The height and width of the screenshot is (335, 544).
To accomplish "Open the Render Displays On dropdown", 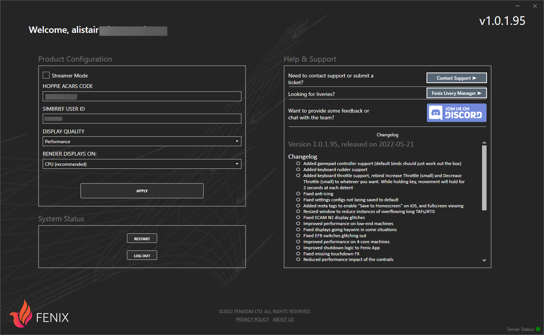I will point(142,164).
